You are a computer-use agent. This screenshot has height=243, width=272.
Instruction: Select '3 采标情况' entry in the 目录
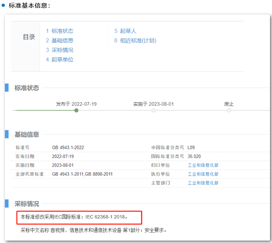[60, 50]
